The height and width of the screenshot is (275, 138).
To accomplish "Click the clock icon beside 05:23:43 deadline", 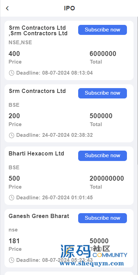I will pos(11,260).
